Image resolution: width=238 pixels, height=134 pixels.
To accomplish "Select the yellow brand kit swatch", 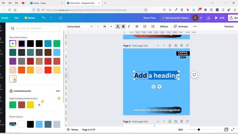I will click(30, 105).
